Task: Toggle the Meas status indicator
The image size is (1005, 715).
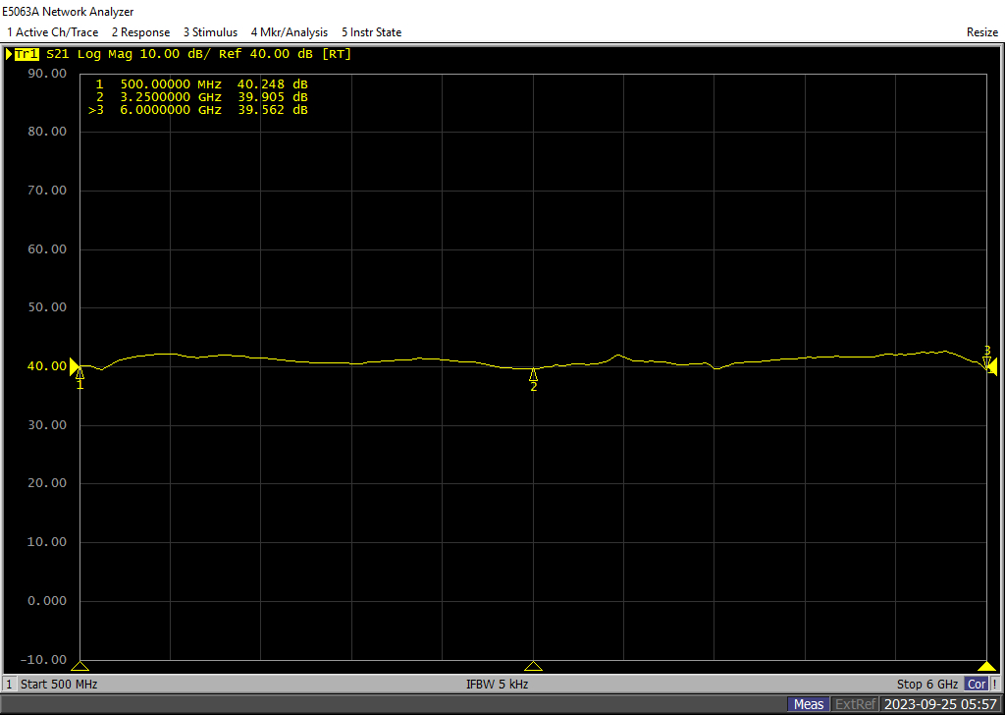Action: tap(809, 704)
